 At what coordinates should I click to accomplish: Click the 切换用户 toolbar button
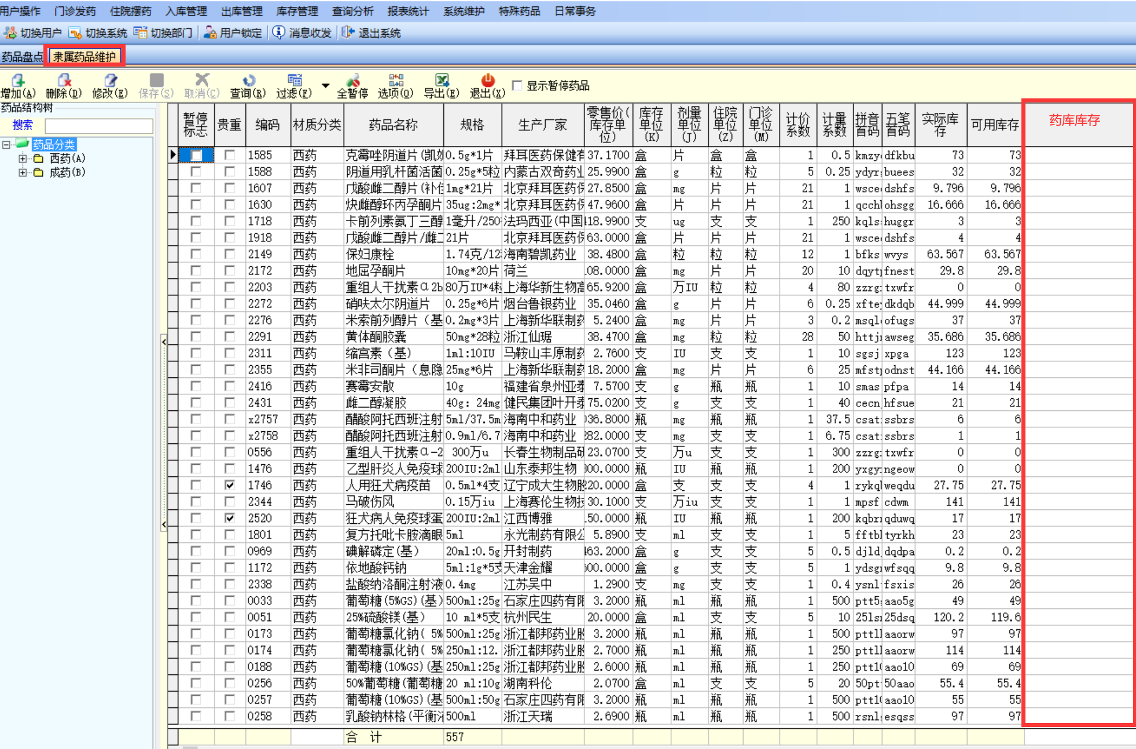[x=34, y=33]
